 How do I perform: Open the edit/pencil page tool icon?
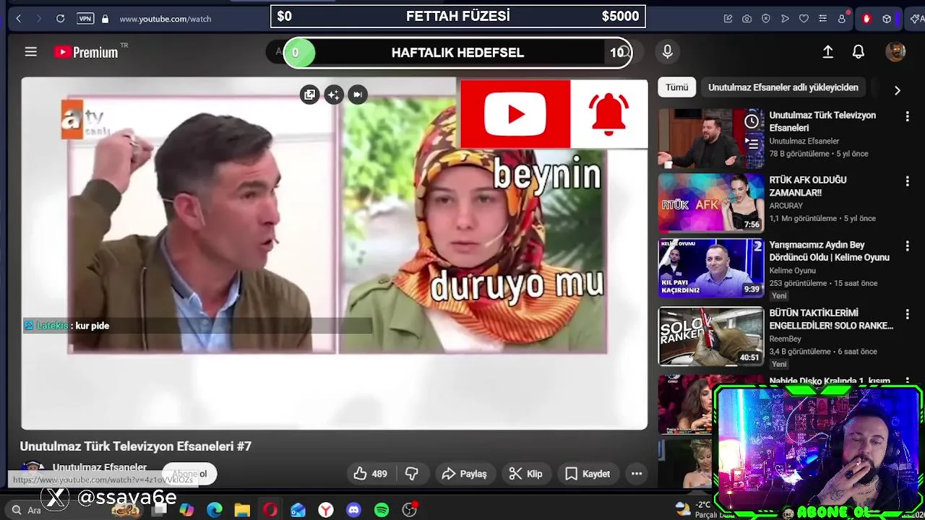pos(728,19)
